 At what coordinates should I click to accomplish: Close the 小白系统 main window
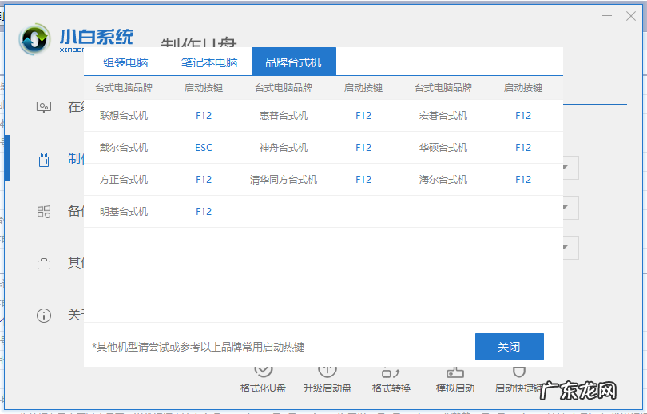(630, 16)
